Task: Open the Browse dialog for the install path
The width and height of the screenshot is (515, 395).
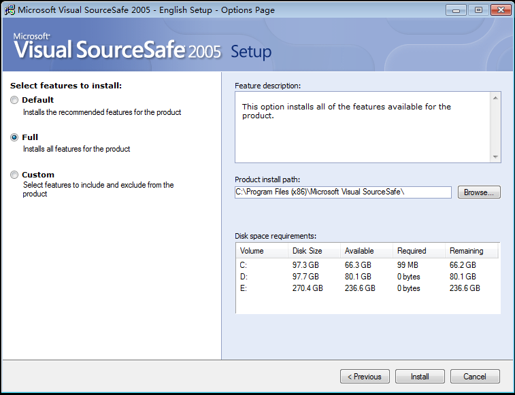Action: (479, 192)
